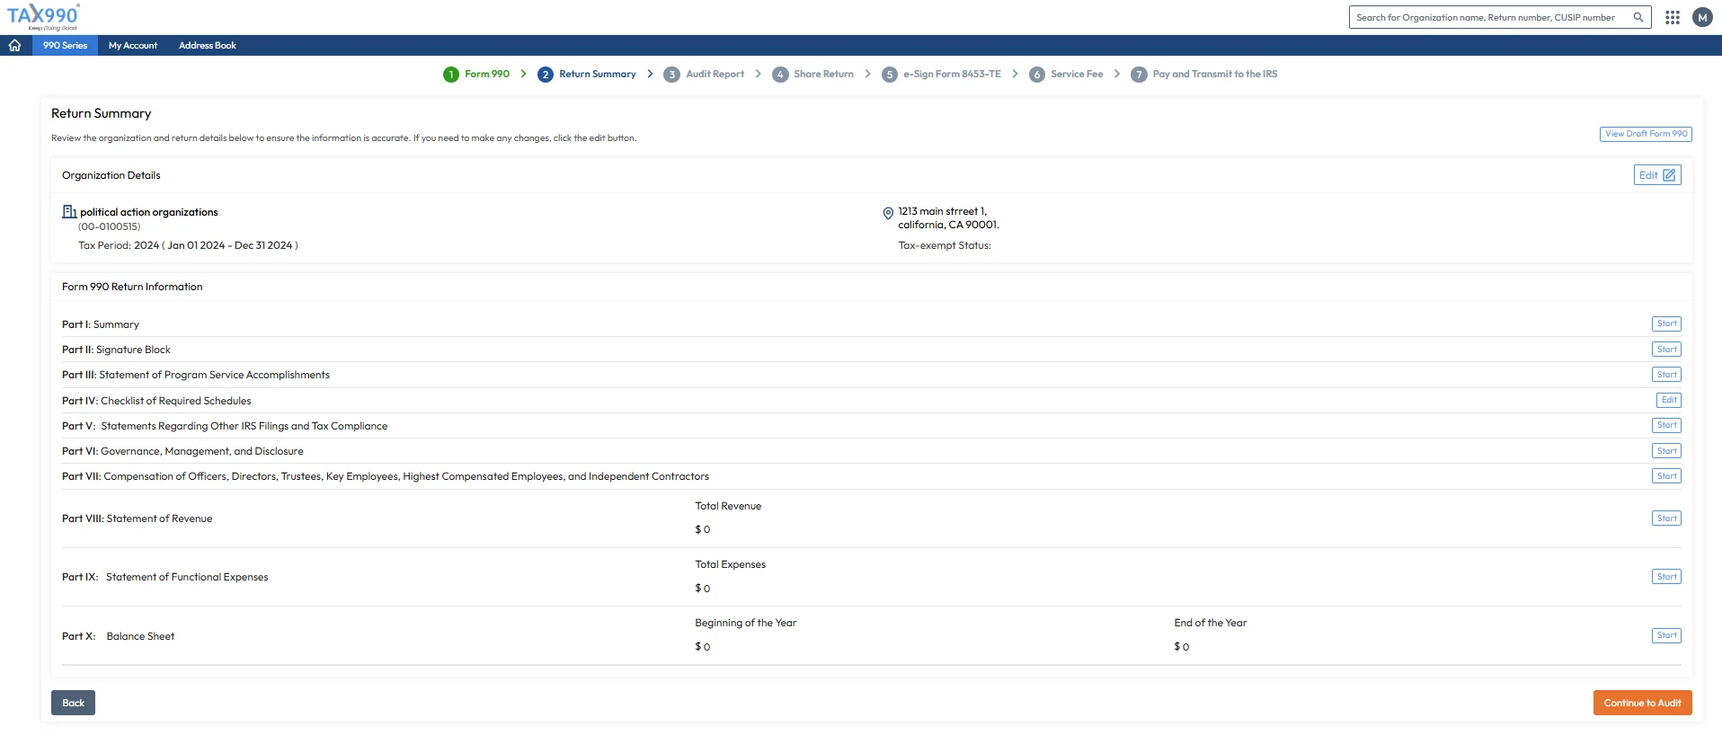Image resolution: width=1722 pixels, height=753 pixels.
Task: Start Part VI Governance, Management, Disclosure
Action: [1666, 451]
